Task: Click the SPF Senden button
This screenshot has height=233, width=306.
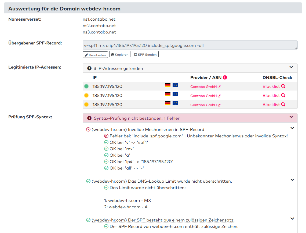Action: click(145, 54)
